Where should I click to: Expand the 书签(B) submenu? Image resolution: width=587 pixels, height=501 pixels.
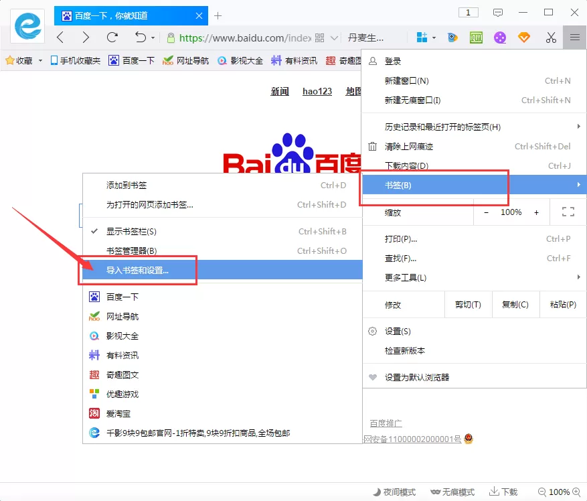point(474,185)
